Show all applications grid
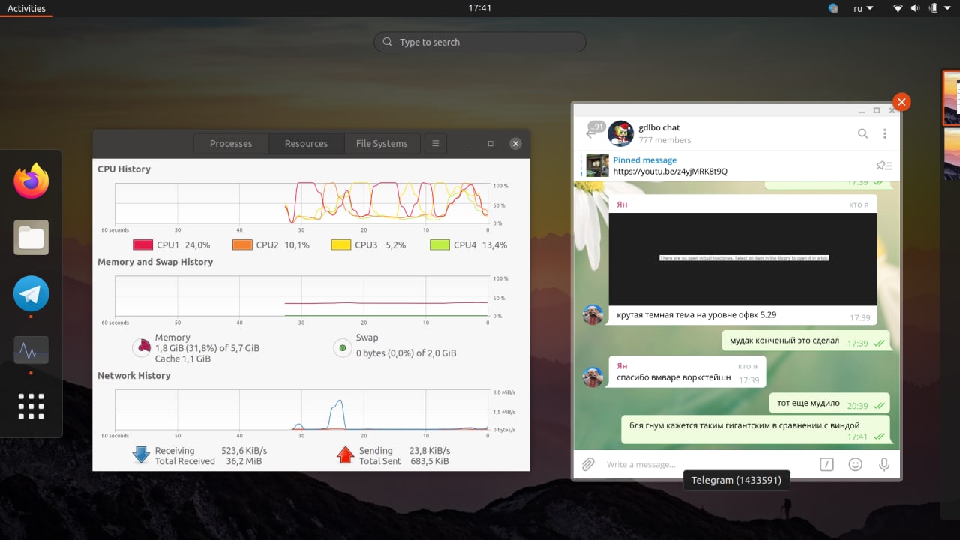Image resolution: width=960 pixels, height=540 pixels. click(31, 406)
